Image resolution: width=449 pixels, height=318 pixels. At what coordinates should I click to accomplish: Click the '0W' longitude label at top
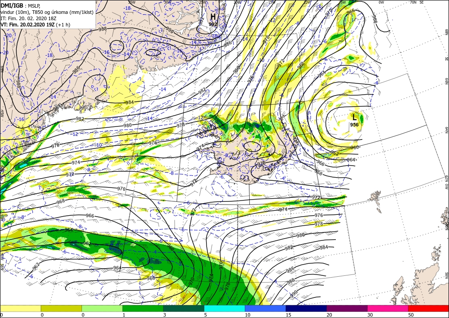(381, 2)
